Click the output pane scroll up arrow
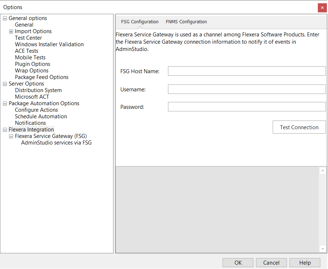The width and height of the screenshot is (328, 269). click(323, 171)
